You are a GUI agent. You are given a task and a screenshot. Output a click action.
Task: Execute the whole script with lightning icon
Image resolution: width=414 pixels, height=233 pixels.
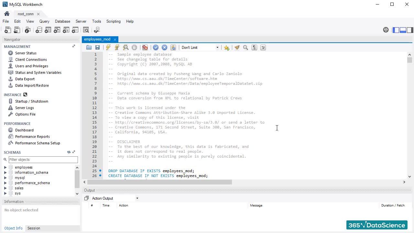pos(108,48)
